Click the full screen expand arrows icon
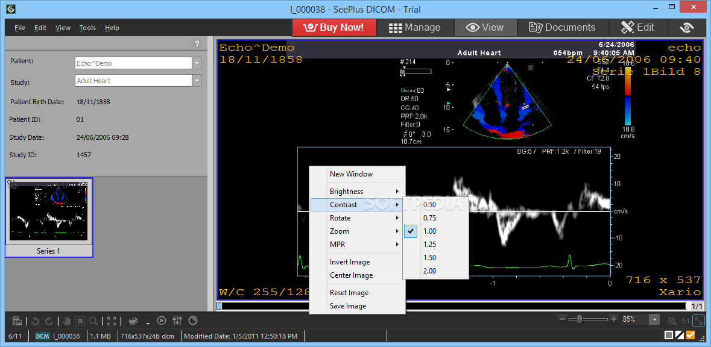This screenshot has height=347, width=711. coord(112,321)
